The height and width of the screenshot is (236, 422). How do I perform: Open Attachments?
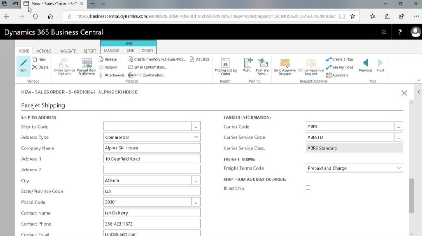[x=112, y=75]
